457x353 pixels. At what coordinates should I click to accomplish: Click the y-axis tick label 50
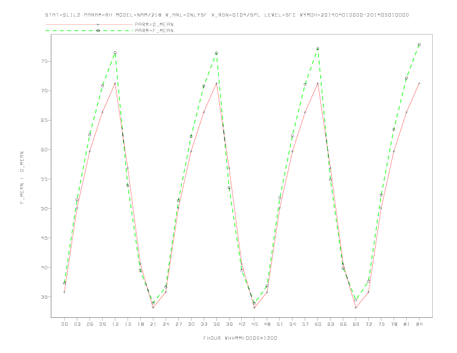[44, 209]
